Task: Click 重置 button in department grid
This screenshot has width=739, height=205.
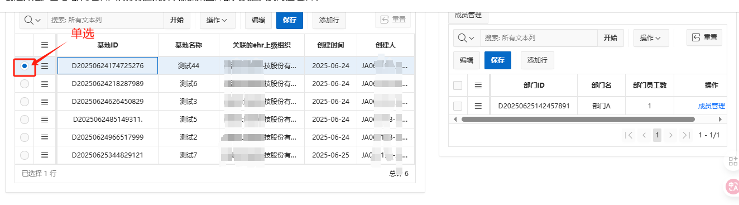Action: click(x=704, y=37)
